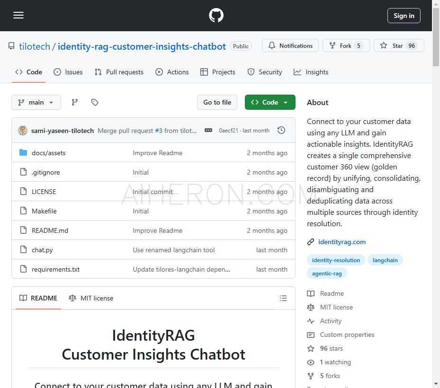The height and width of the screenshot is (388, 440).
Task: Open the Pull requests tab
Action: (x=119, y=72)
